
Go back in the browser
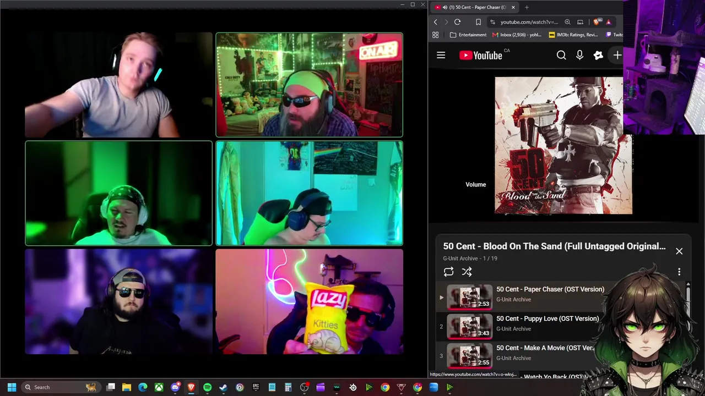(x=435, y=22)
